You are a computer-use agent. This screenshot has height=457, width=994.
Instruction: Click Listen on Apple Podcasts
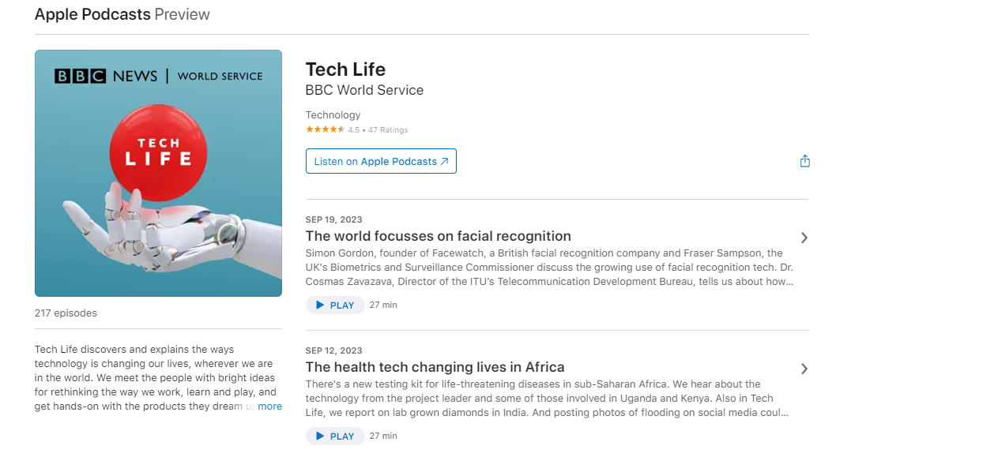tap(381, 160)
